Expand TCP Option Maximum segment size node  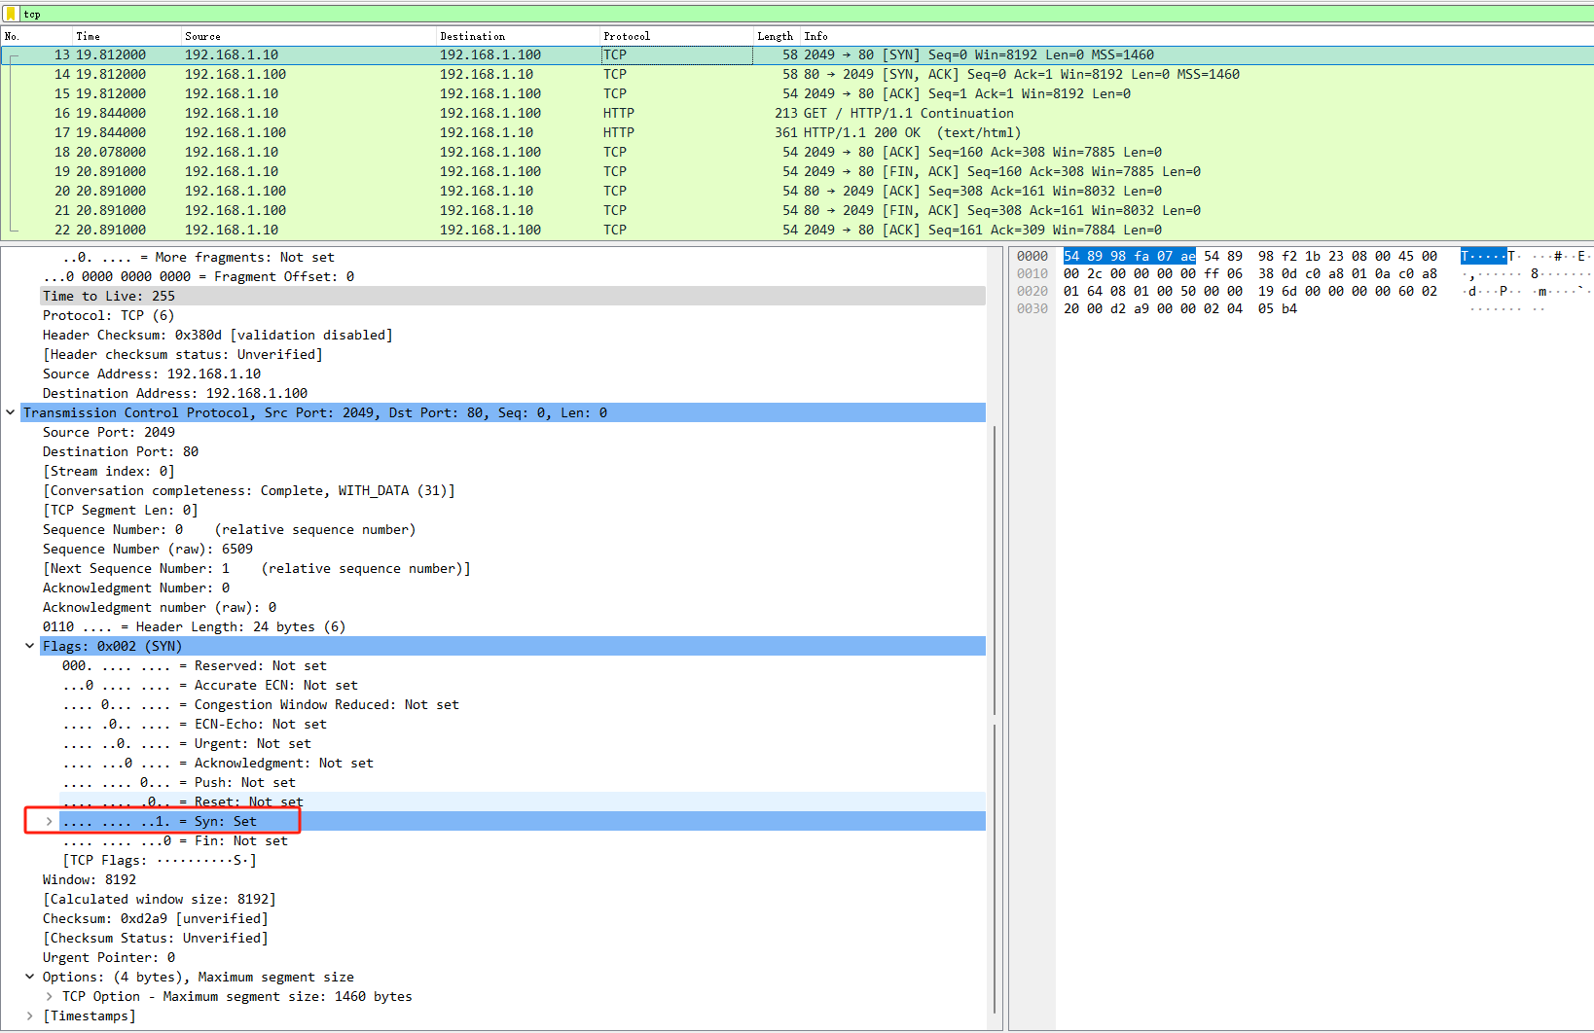tap(50, 996)
